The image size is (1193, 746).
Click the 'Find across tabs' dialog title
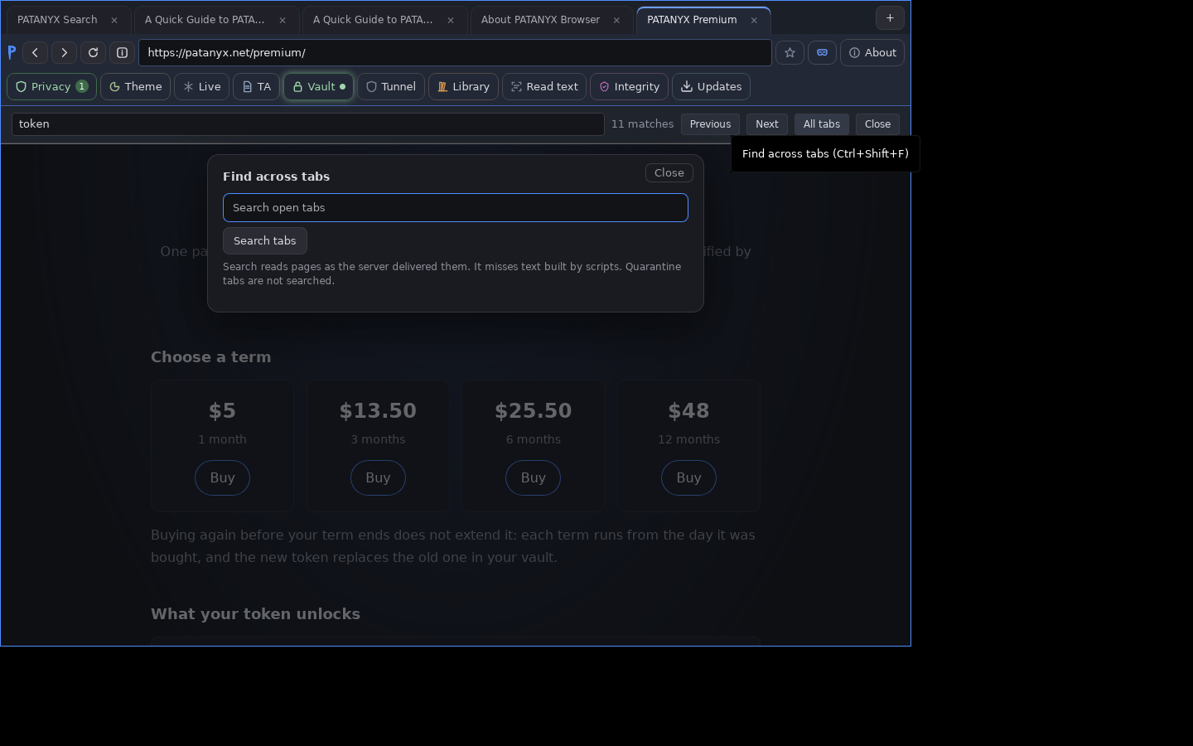tap(276, 176)
